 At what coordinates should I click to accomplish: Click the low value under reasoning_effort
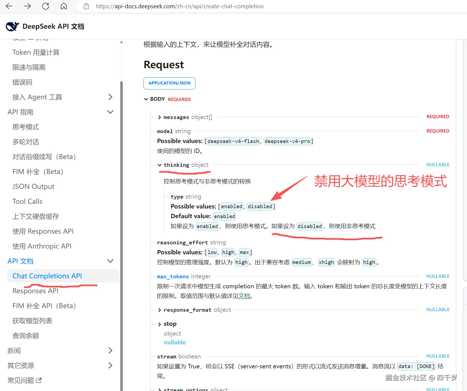(x=212, y=252)
